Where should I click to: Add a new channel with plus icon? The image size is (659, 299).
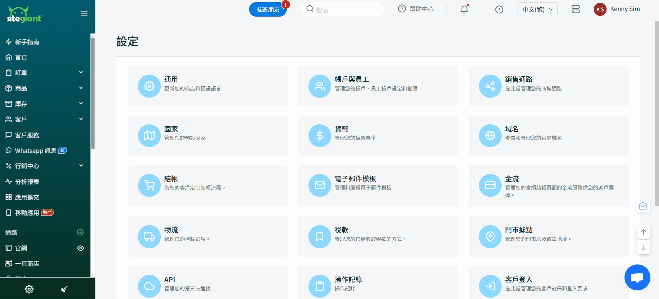click(80, 232)
